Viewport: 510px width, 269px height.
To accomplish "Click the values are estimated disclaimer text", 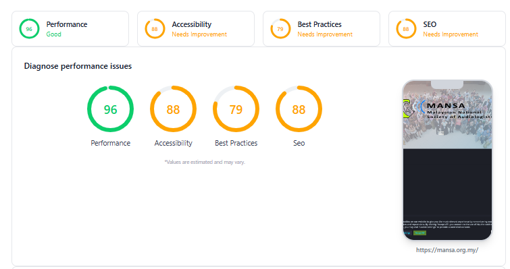I will [x=205, y=162].
